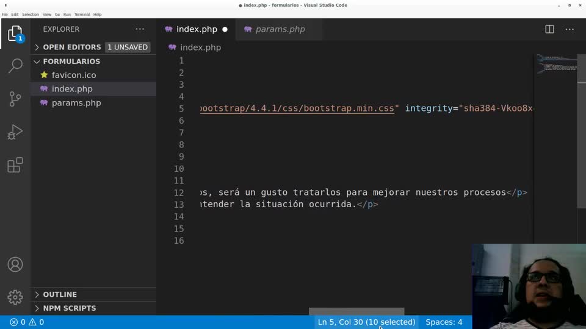Click the horizontal scrollbar thumb in editor
Viewport: 586px width, 329px height.
click(356, 311)
